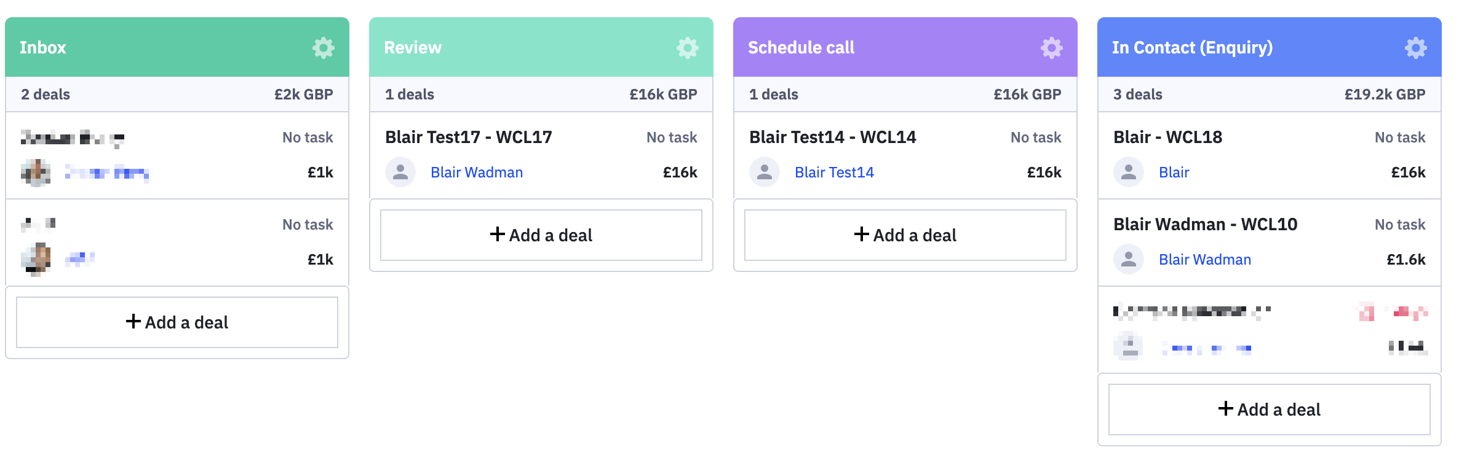Image resolution: width=1459 pixels, height=458 pixels.
Task: Open Blair Wadman contact in Review column
Action: click(477, 173)
